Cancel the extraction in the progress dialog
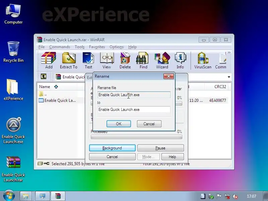Screen dimensions: 268x201 pyautogui.click(x=112, y=157)
